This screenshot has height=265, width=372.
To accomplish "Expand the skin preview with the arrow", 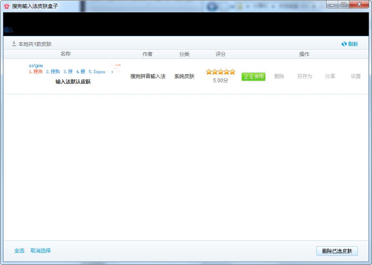I will pos(112,71).
